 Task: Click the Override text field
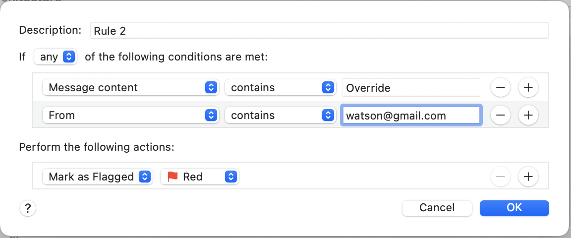(x=411, y=87)
